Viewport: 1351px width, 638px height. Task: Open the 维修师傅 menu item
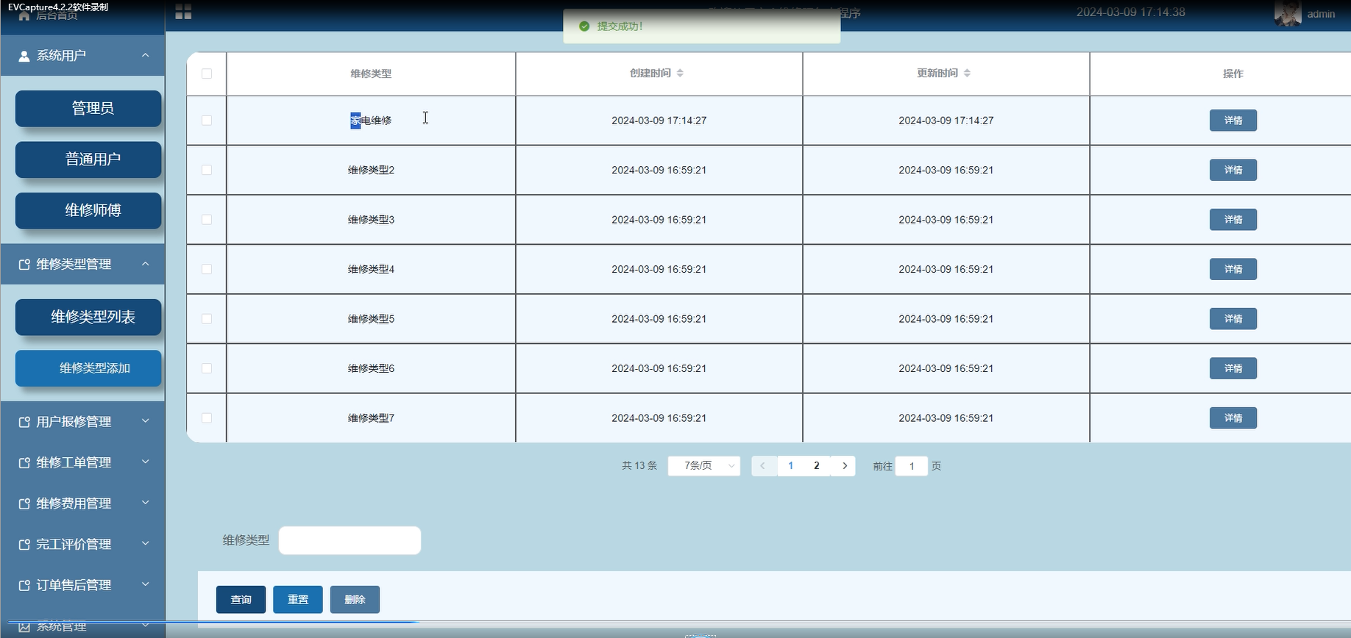click(x=88, y=211)
